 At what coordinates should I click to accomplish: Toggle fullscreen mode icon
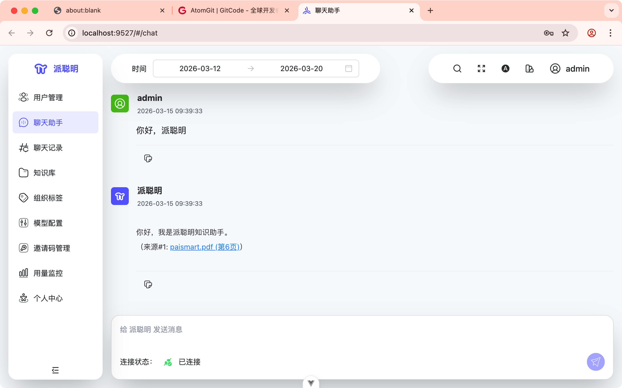click(481, 69)
